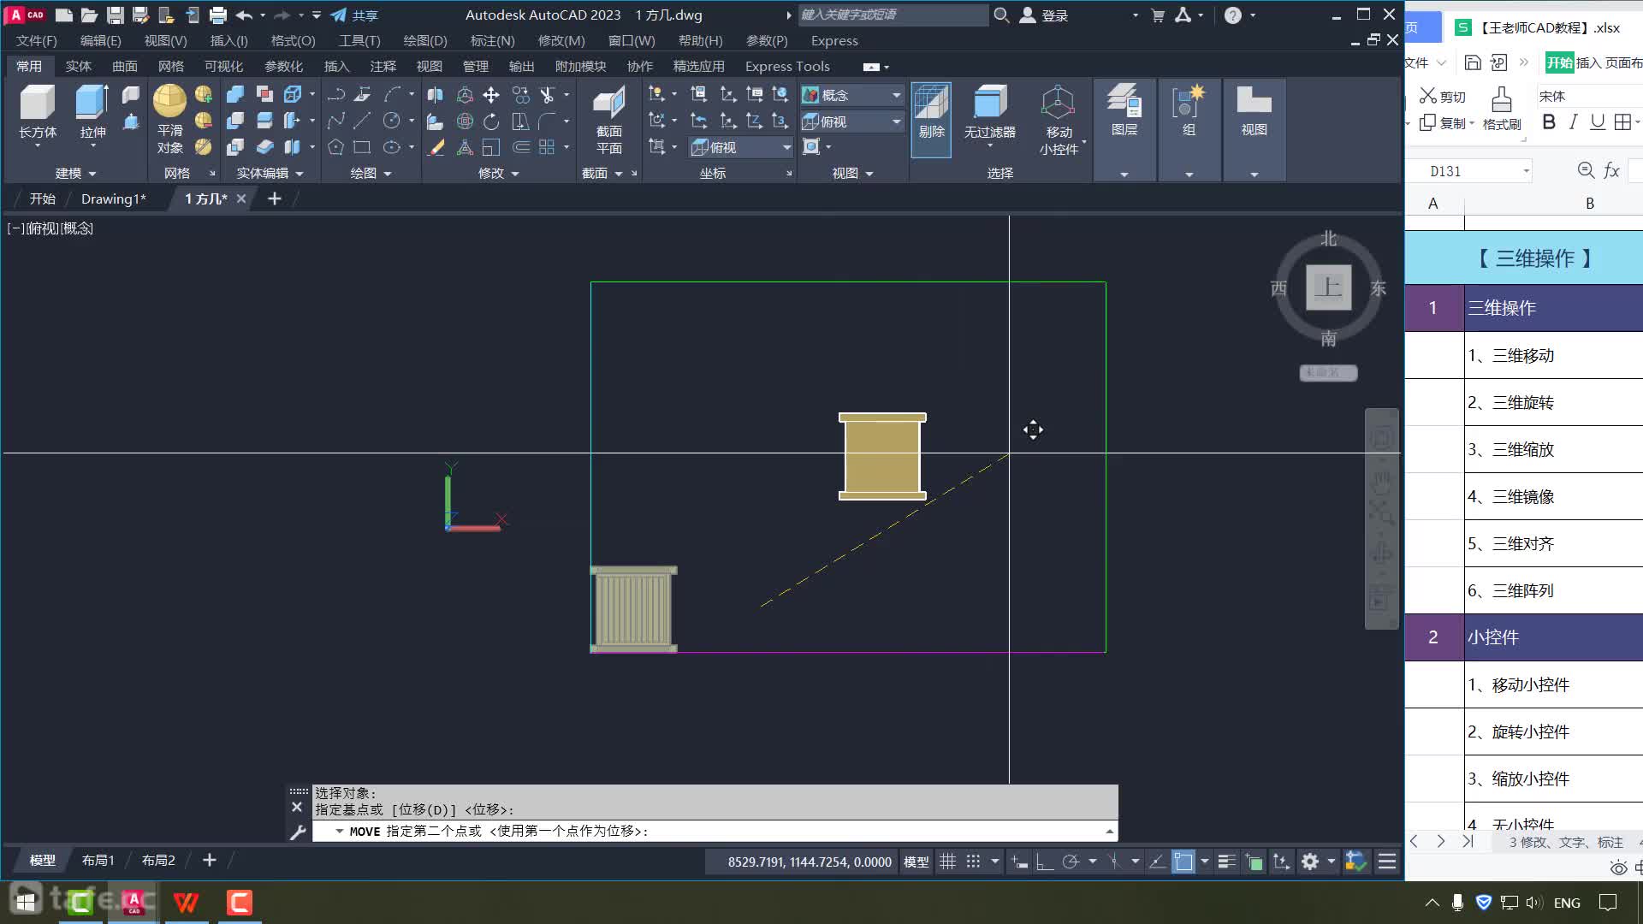The width and height of the screenshot is (1643, 924).
Task: Expand the 绘图 panel flyout
Action: (x=371, y=173)
